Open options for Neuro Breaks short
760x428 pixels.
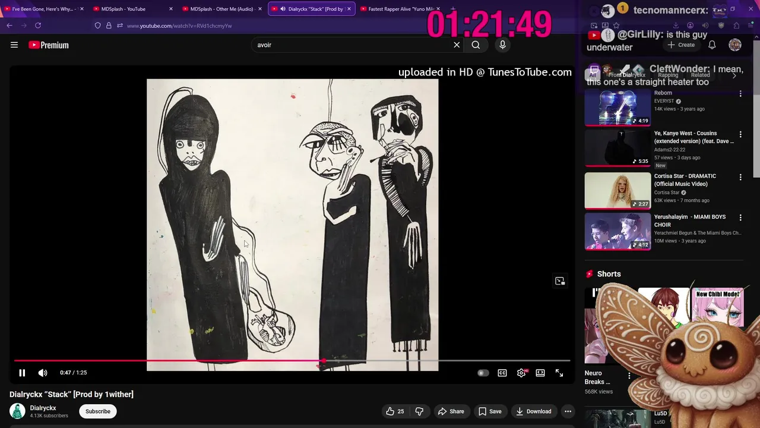click(629, 376)
